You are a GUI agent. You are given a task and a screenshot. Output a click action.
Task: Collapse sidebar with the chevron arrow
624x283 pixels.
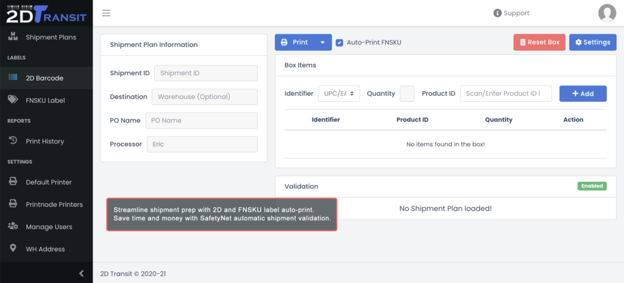pyautogui.click(x=82, y=273)
